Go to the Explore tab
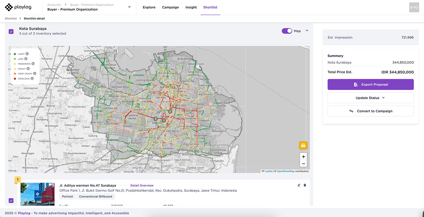The image size is (424, 217). (x=149, y=7)
